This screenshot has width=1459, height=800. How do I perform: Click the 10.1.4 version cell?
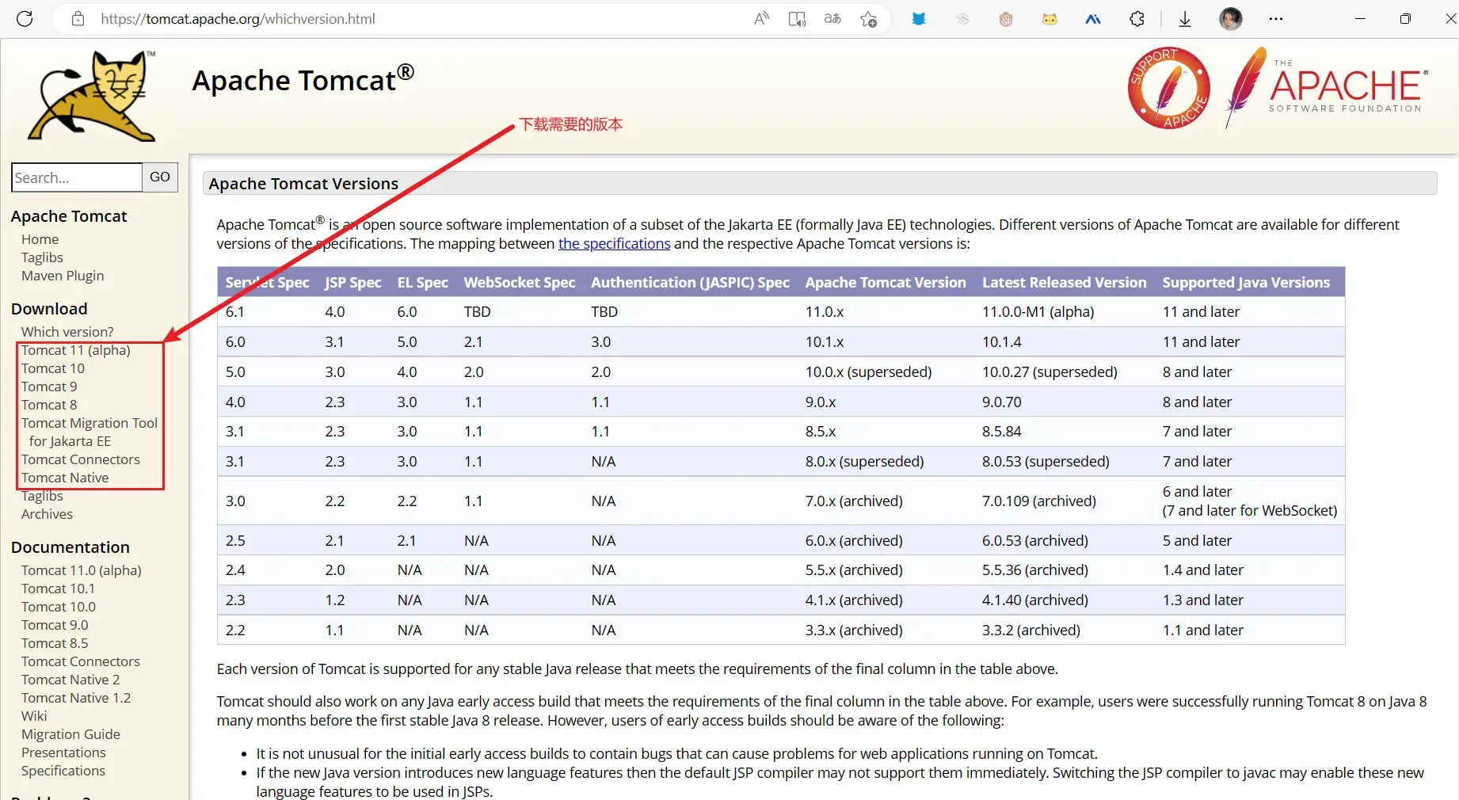click(x=1002, y=342)
